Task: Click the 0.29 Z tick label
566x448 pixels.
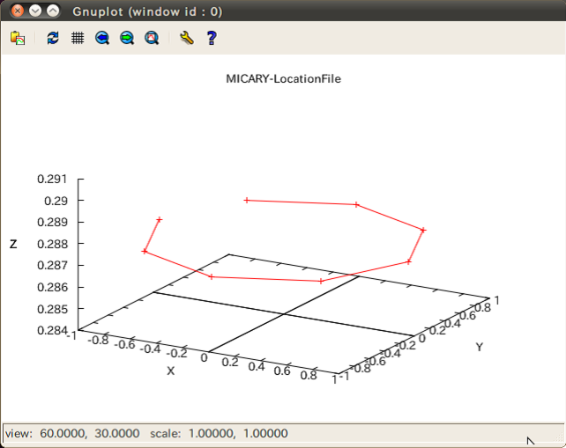Action: tap(56, 201)
